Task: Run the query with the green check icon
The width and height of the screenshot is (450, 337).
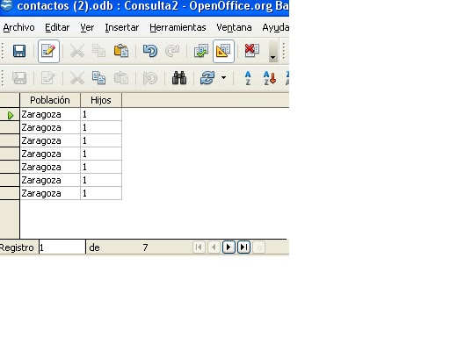Action: pyautogui.click(x=201, y=51)
